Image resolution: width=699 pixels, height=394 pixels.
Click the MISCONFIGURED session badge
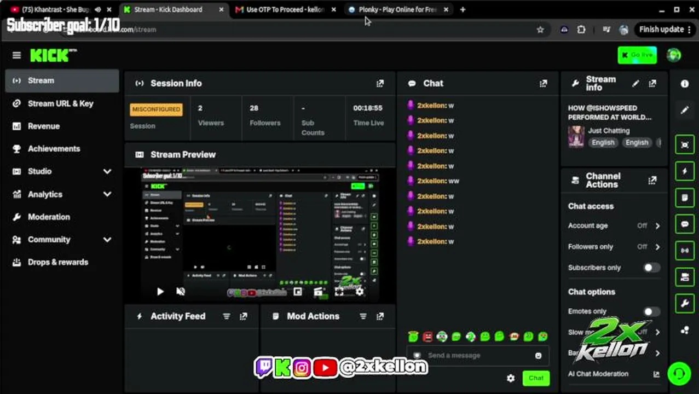click(156, 109)
